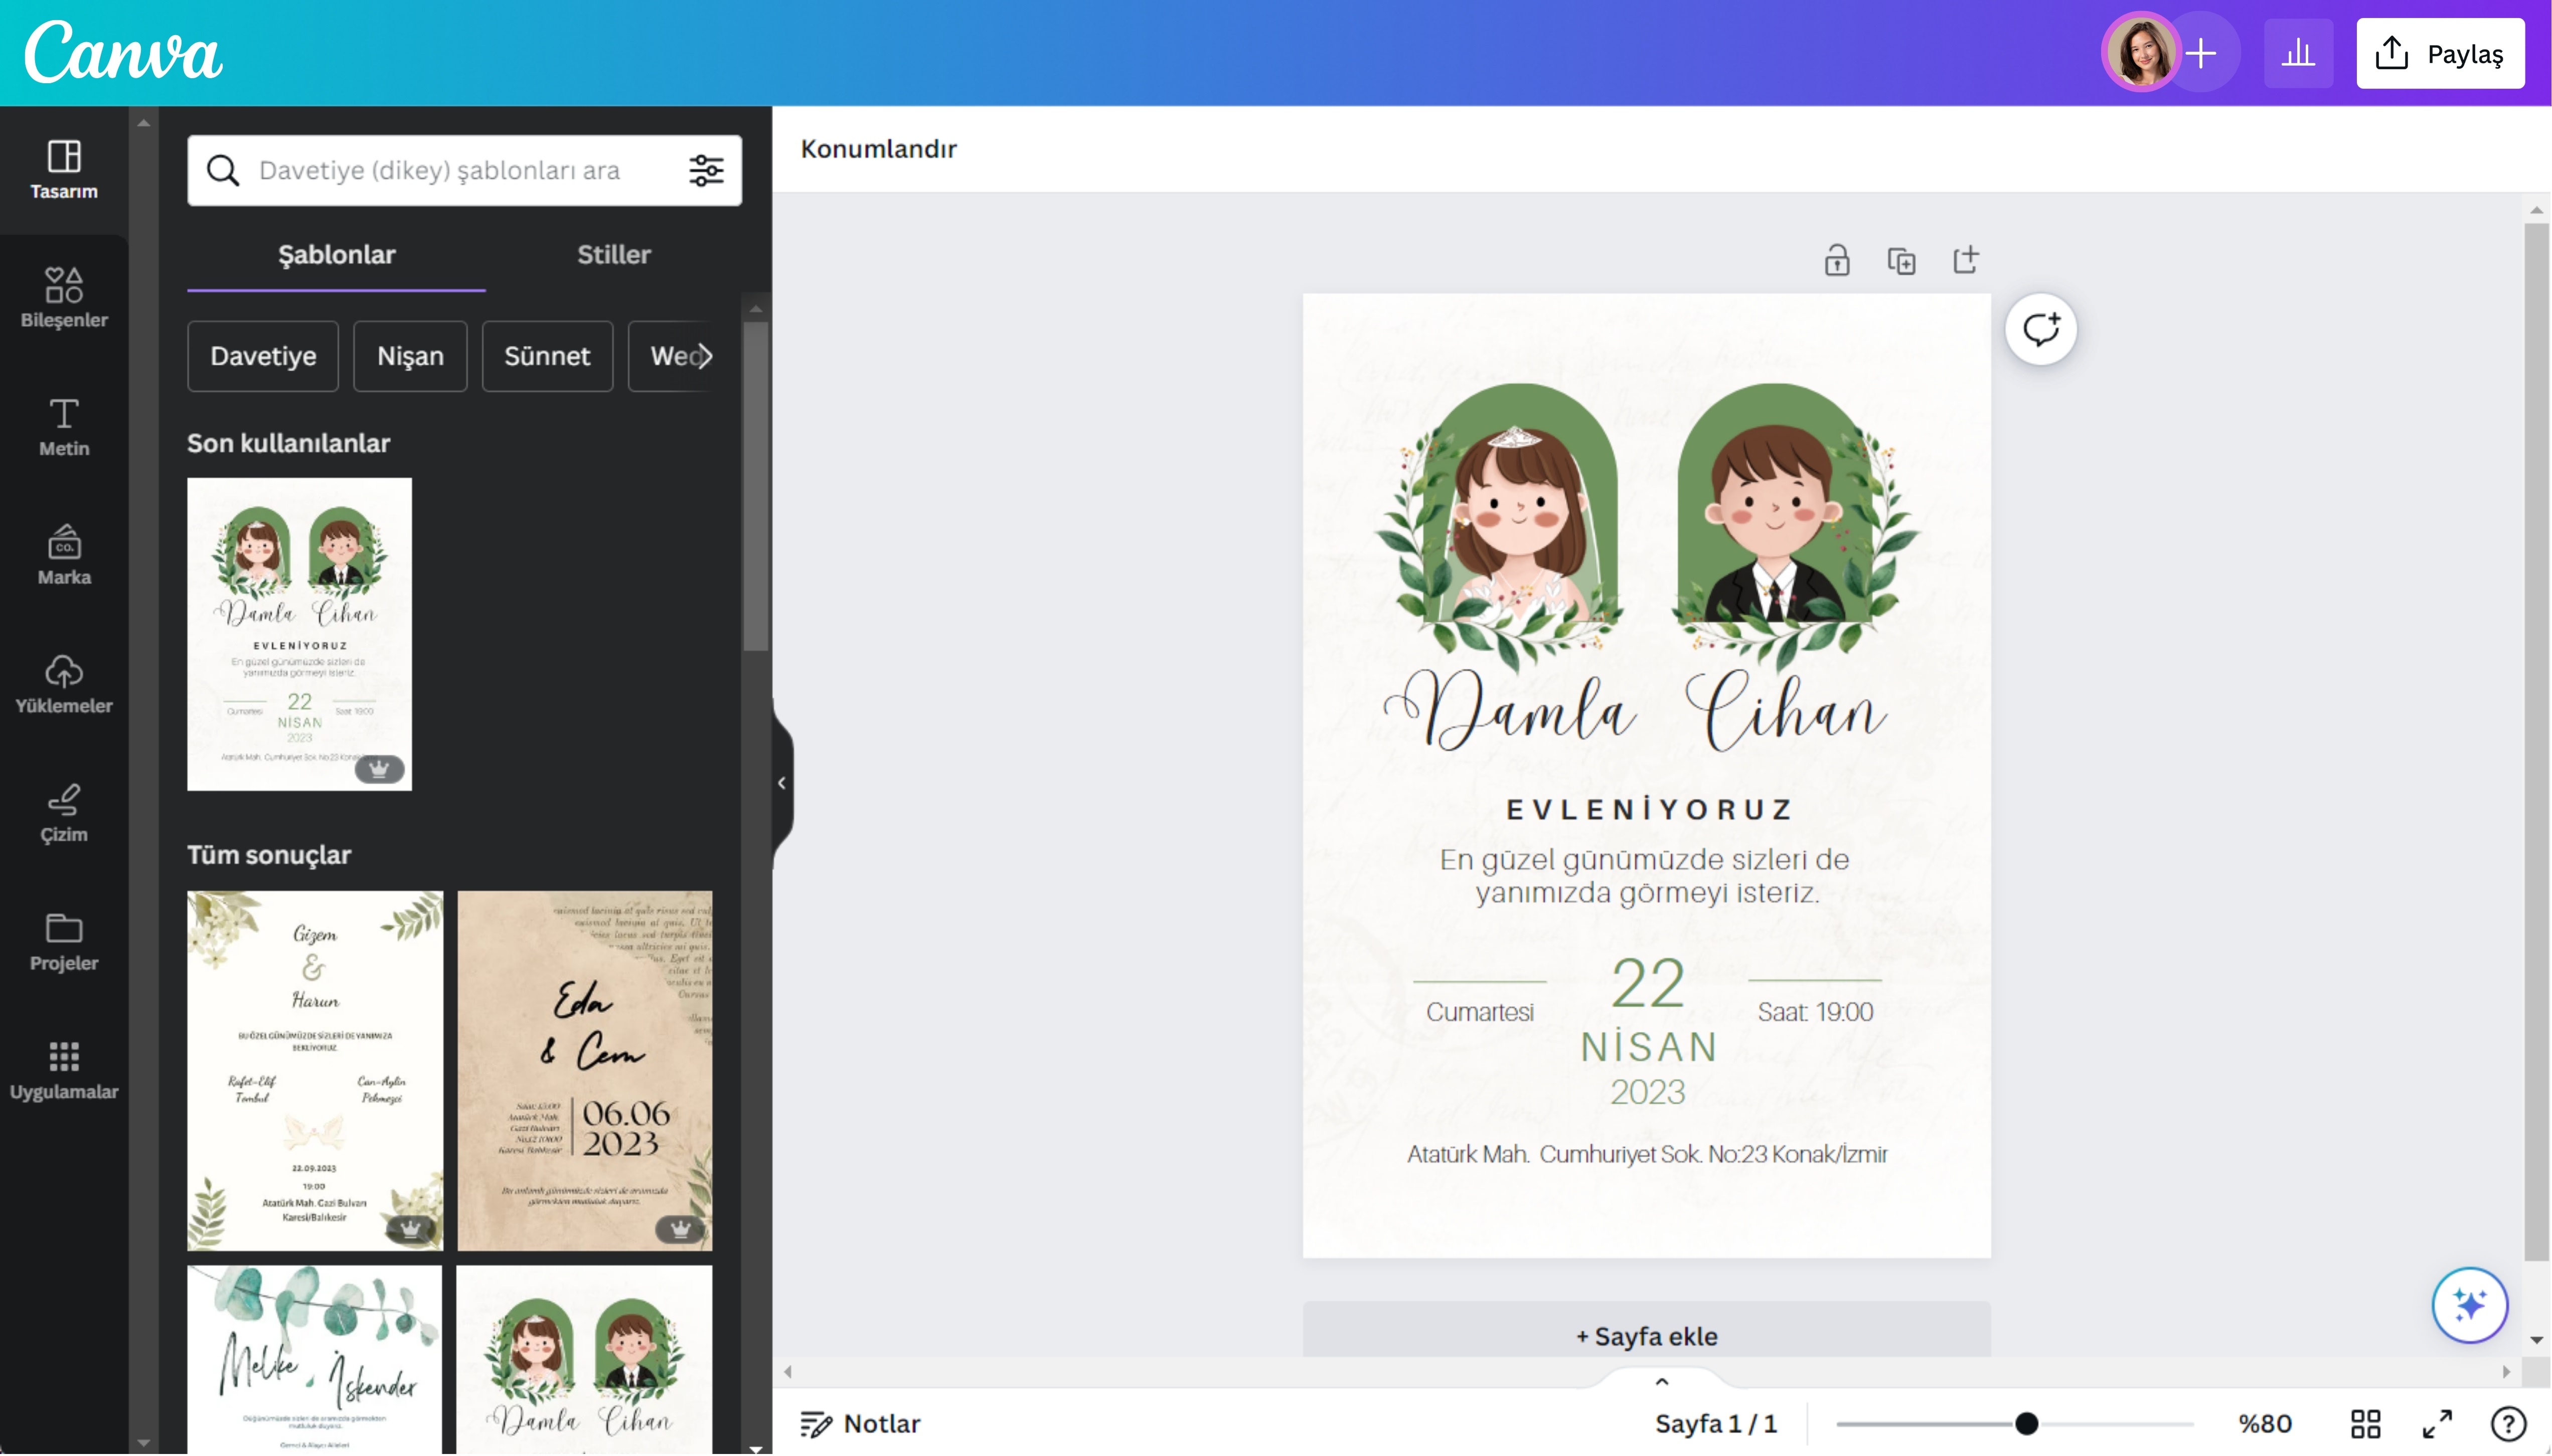2552x1456 pixels.
Task: Switch to the Şablonlar tab
Action: (x=335, y=254)
